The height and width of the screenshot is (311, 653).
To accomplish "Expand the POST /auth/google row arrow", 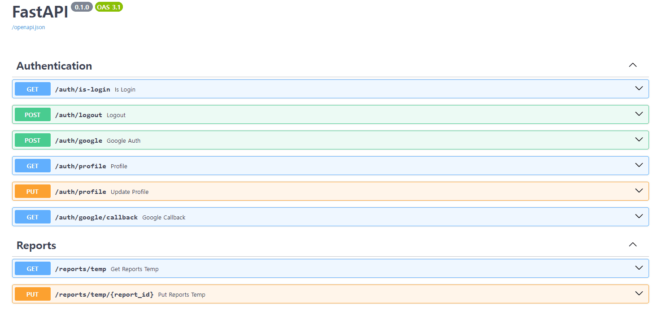I will coord(639,140).
